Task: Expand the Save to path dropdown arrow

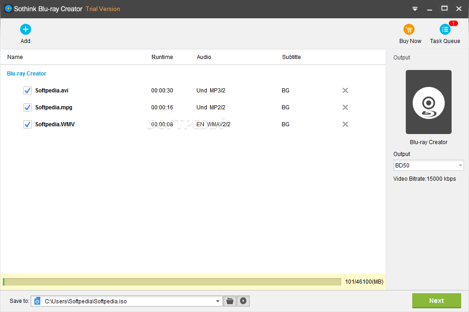Action: 218,301
